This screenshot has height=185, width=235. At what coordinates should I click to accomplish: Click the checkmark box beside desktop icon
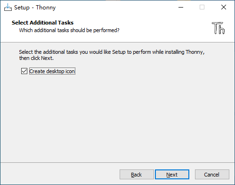coord(24,71)
